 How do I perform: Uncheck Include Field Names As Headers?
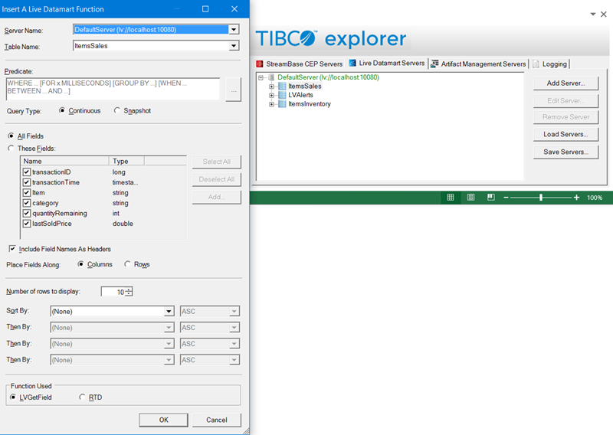coord(12,249)
